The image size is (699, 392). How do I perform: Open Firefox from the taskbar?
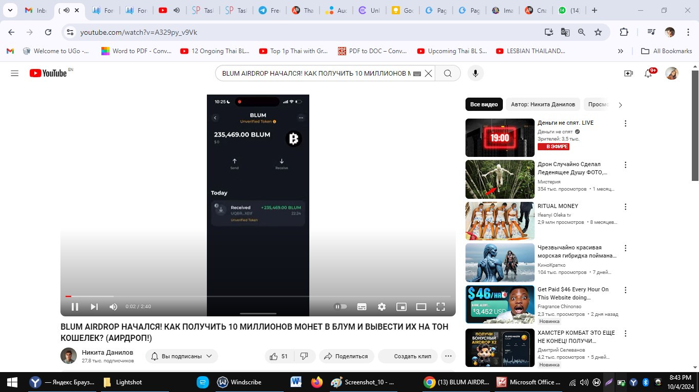(317, 382)
